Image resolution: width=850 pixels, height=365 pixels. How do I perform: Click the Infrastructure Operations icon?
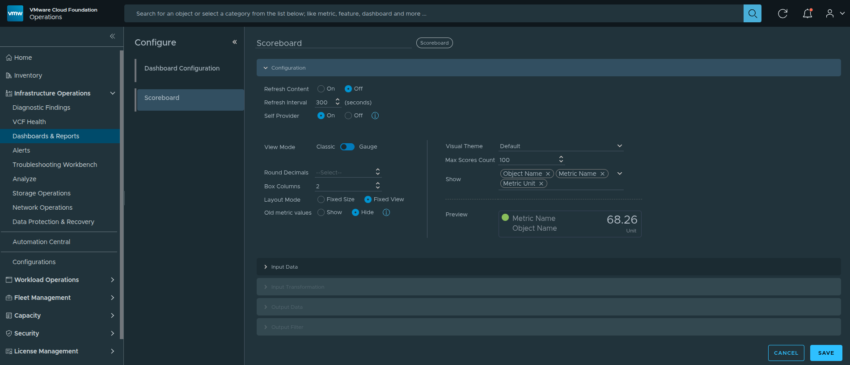click(9, 93)
